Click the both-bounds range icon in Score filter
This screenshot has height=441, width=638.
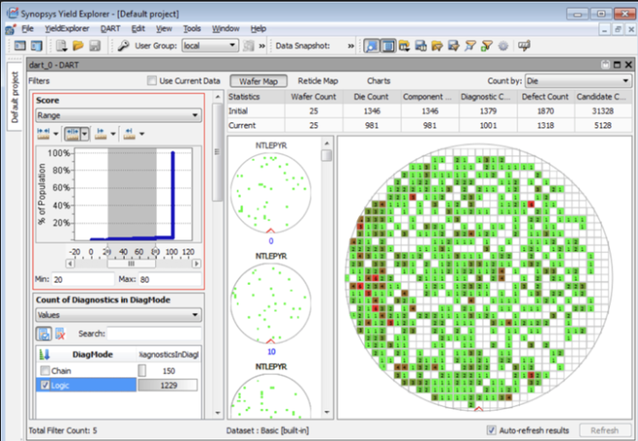[43, 134]
